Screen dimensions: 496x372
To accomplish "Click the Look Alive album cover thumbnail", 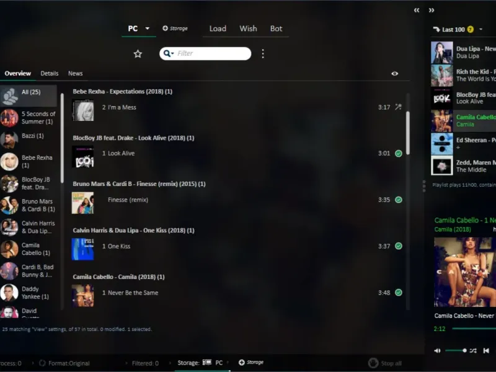I will tap(83, 157).
